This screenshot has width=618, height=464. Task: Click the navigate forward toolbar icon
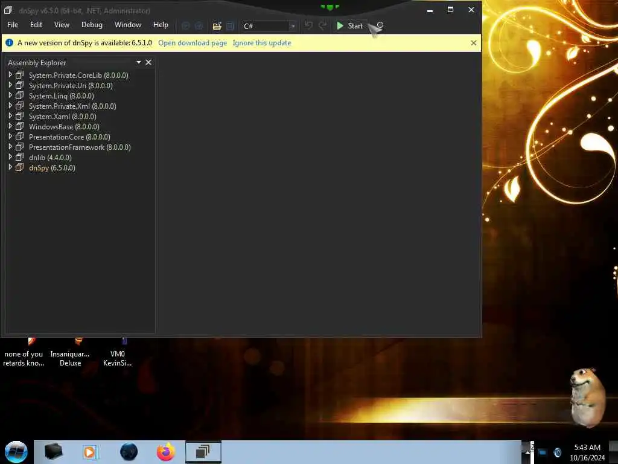click(x=199, y=26)
